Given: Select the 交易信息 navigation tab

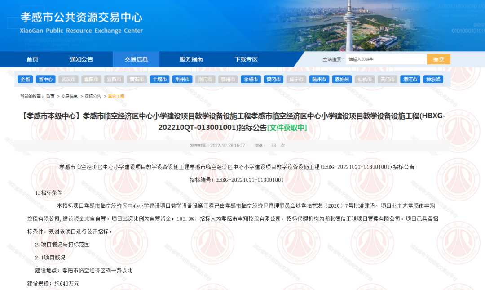Looking at the screenshot, I should [x=136, y=59].
